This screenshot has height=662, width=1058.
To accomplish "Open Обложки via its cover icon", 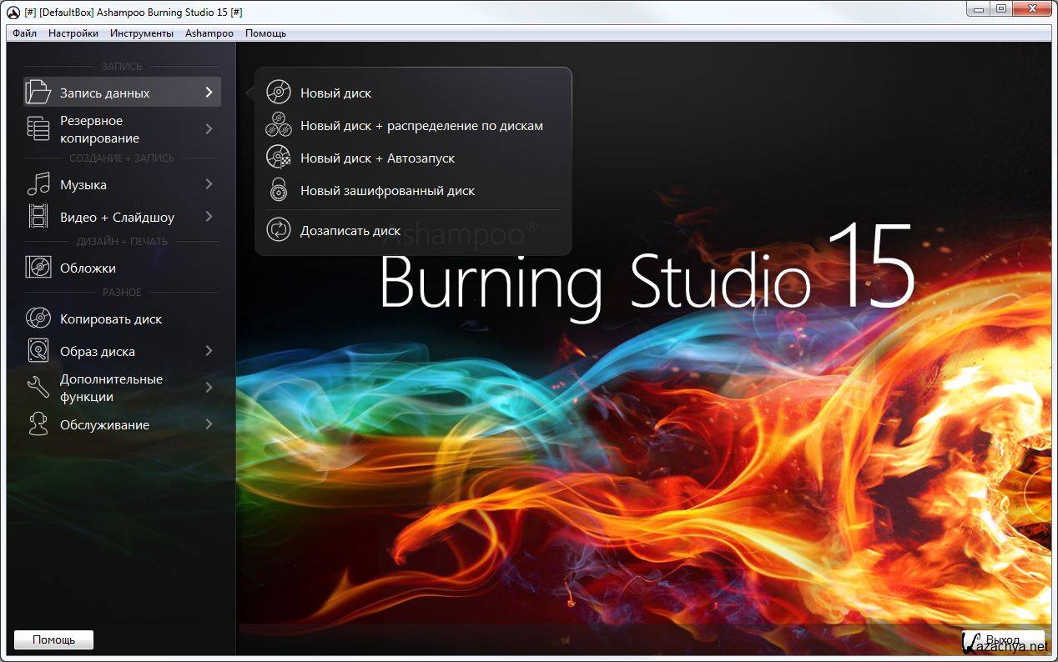I will [x=38, y=268].
